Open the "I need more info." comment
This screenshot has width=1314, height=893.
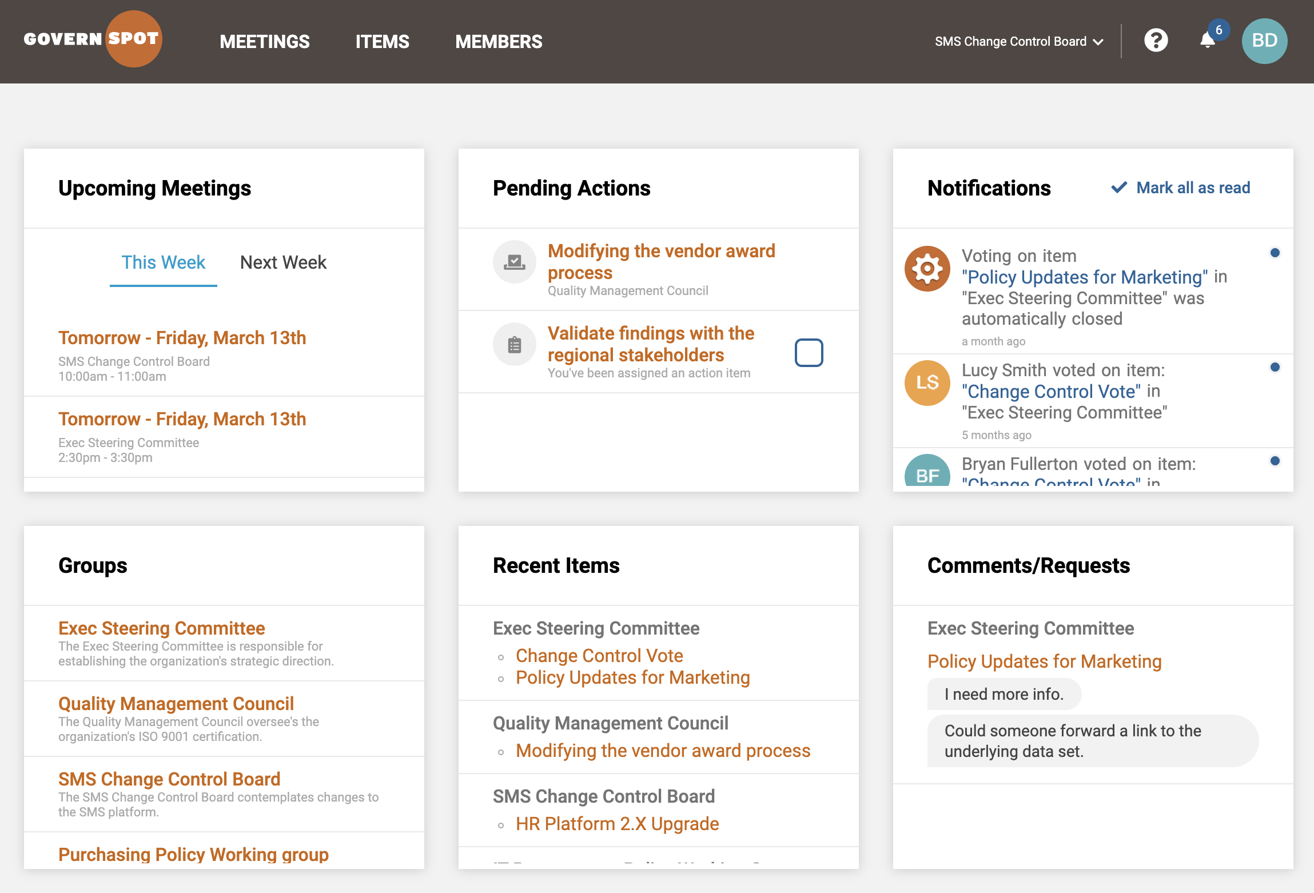tap(1004, 694)
